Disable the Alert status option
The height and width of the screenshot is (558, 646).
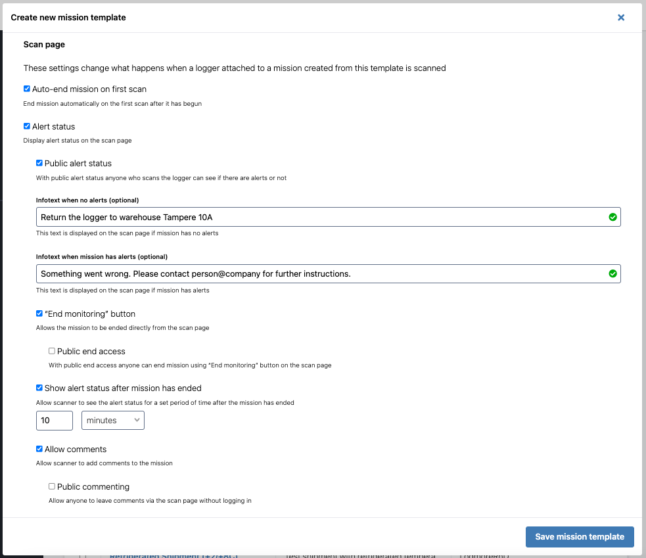[x=27, y=126]
